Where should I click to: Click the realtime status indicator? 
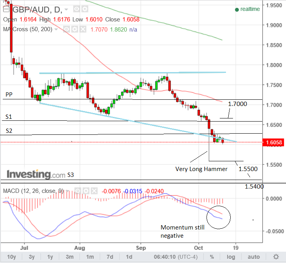247,9
